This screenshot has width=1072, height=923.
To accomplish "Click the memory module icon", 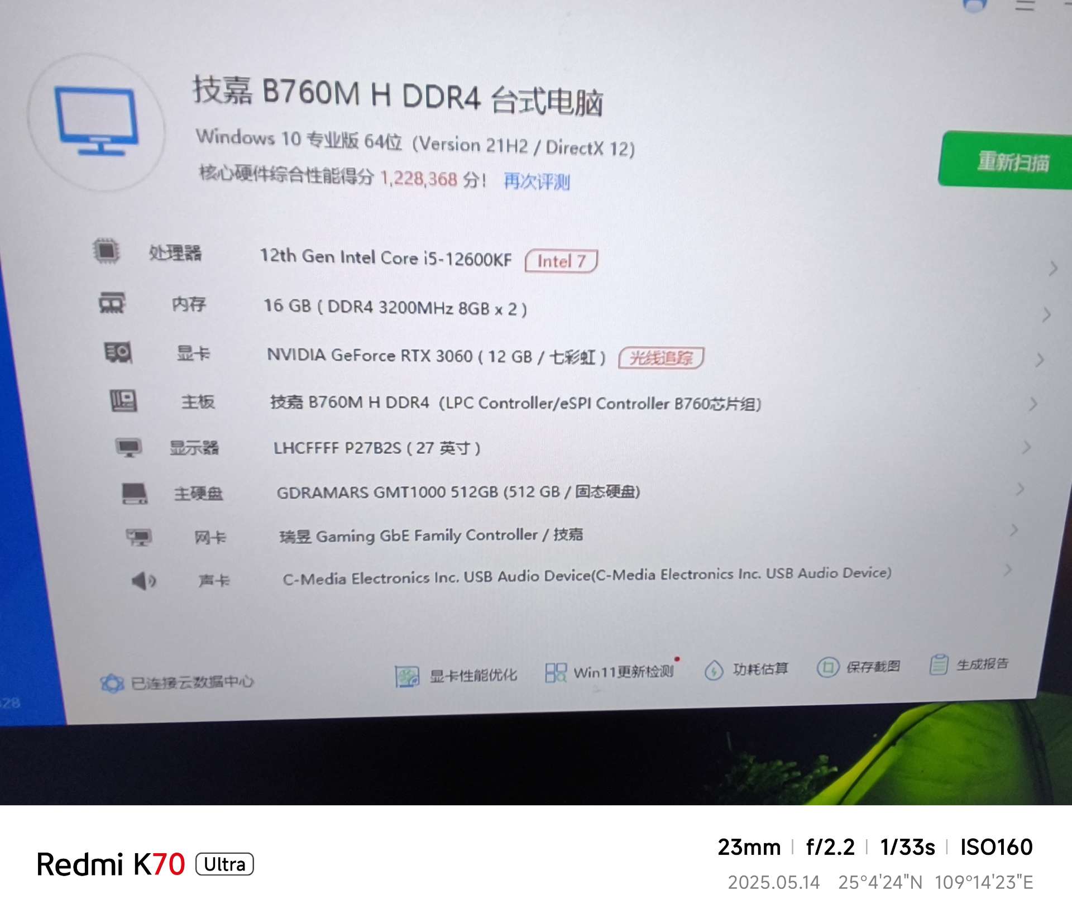I will [x=112, y=302].
